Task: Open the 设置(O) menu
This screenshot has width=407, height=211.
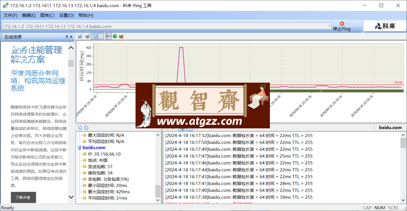Action: 66,15
